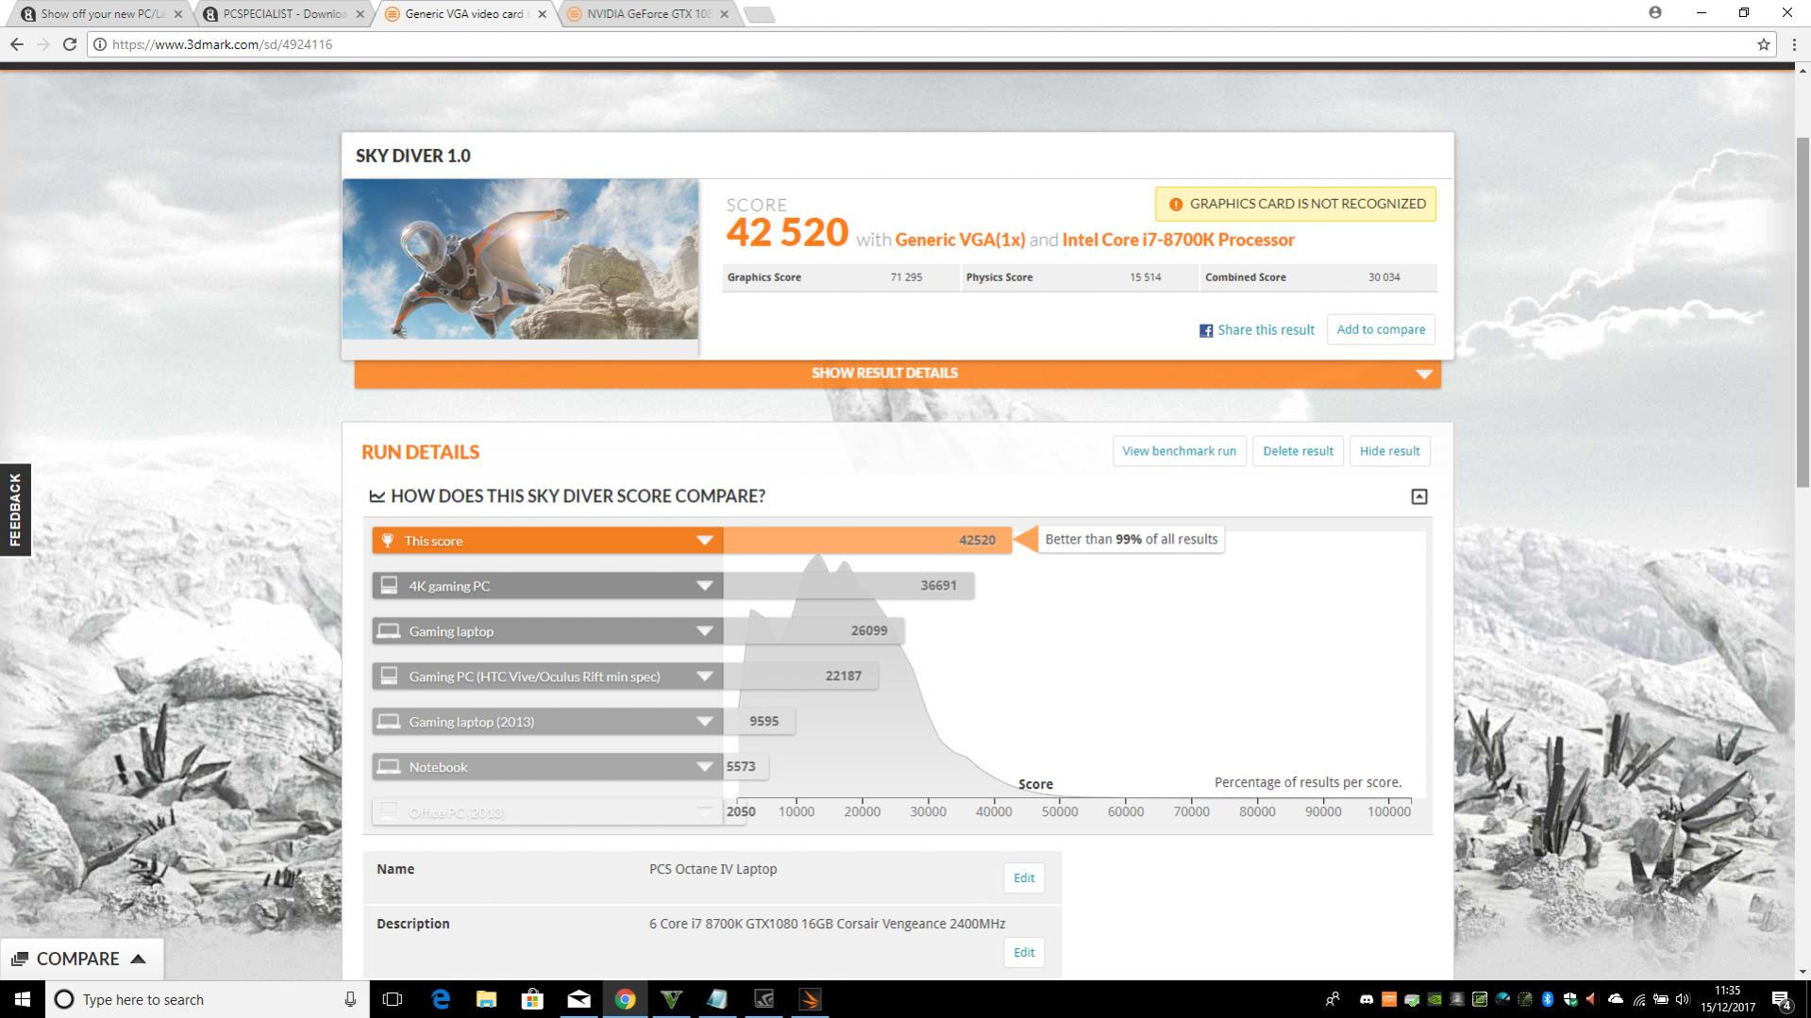Click the 4K gaming PC 36691 bar
The height and width of the screenshot is (1018, 1811).
pos(848,586)
